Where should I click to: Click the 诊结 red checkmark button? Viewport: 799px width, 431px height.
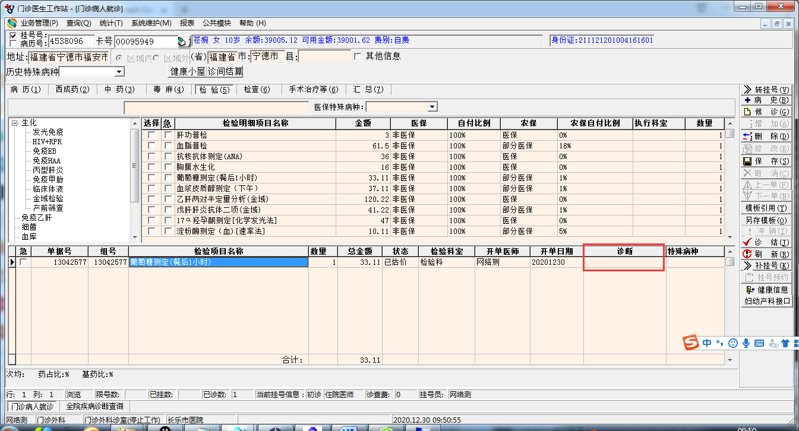coord(766,243)
